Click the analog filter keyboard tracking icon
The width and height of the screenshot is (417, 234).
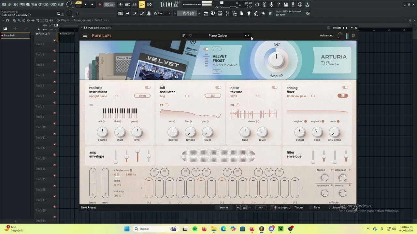(343, 96)
